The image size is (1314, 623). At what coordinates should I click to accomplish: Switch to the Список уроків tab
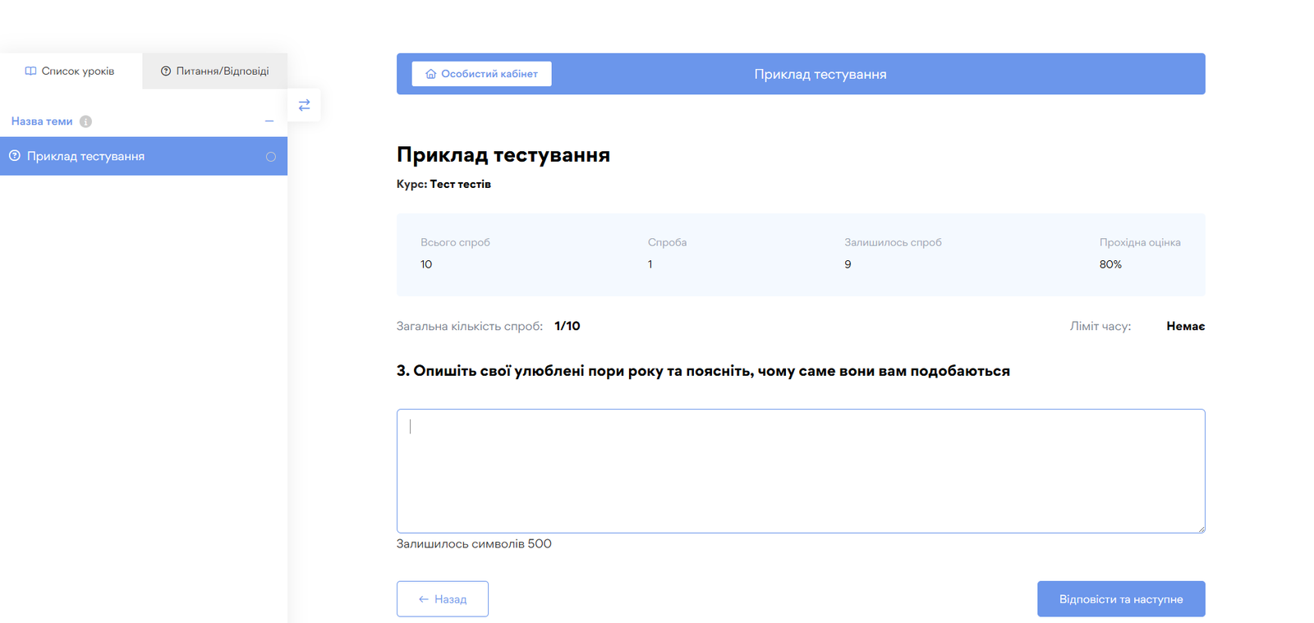[x=71, y=71]
